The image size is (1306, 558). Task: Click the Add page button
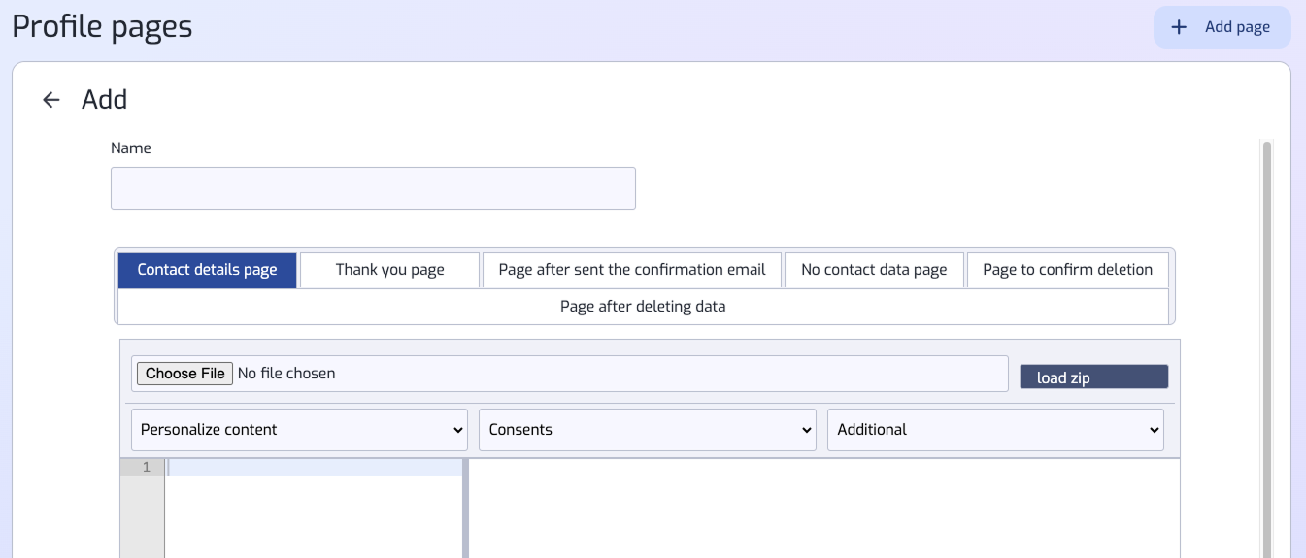(x=1222, y=27)
